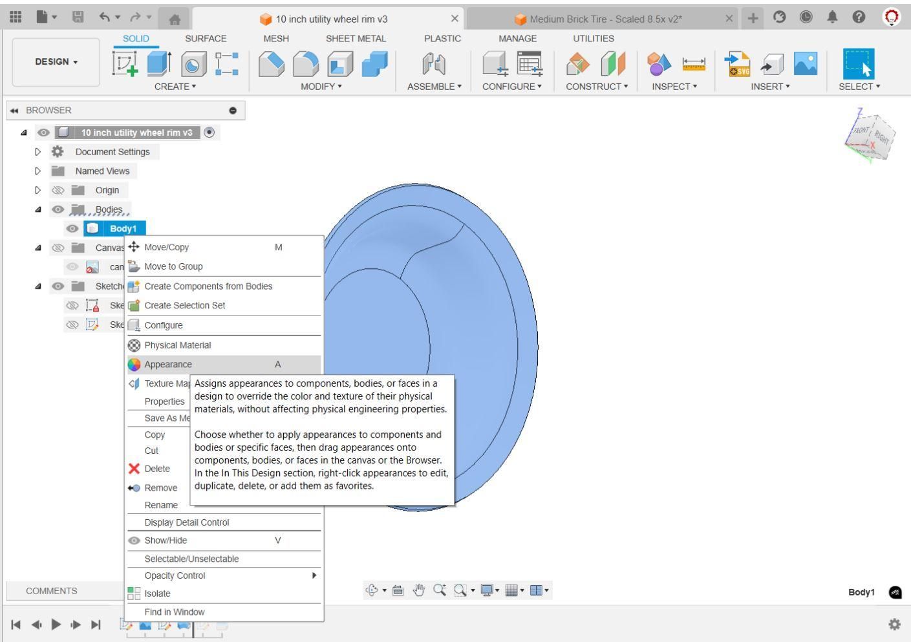Open the MODIFY dropdown menu
The image size is (911, 642).
tap(321, 86)
